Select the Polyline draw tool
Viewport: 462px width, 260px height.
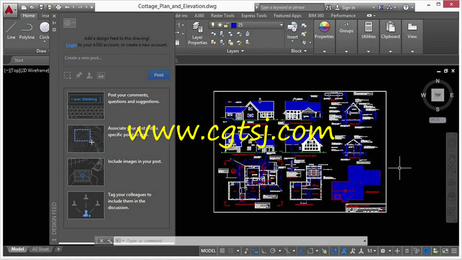[27, 31]
